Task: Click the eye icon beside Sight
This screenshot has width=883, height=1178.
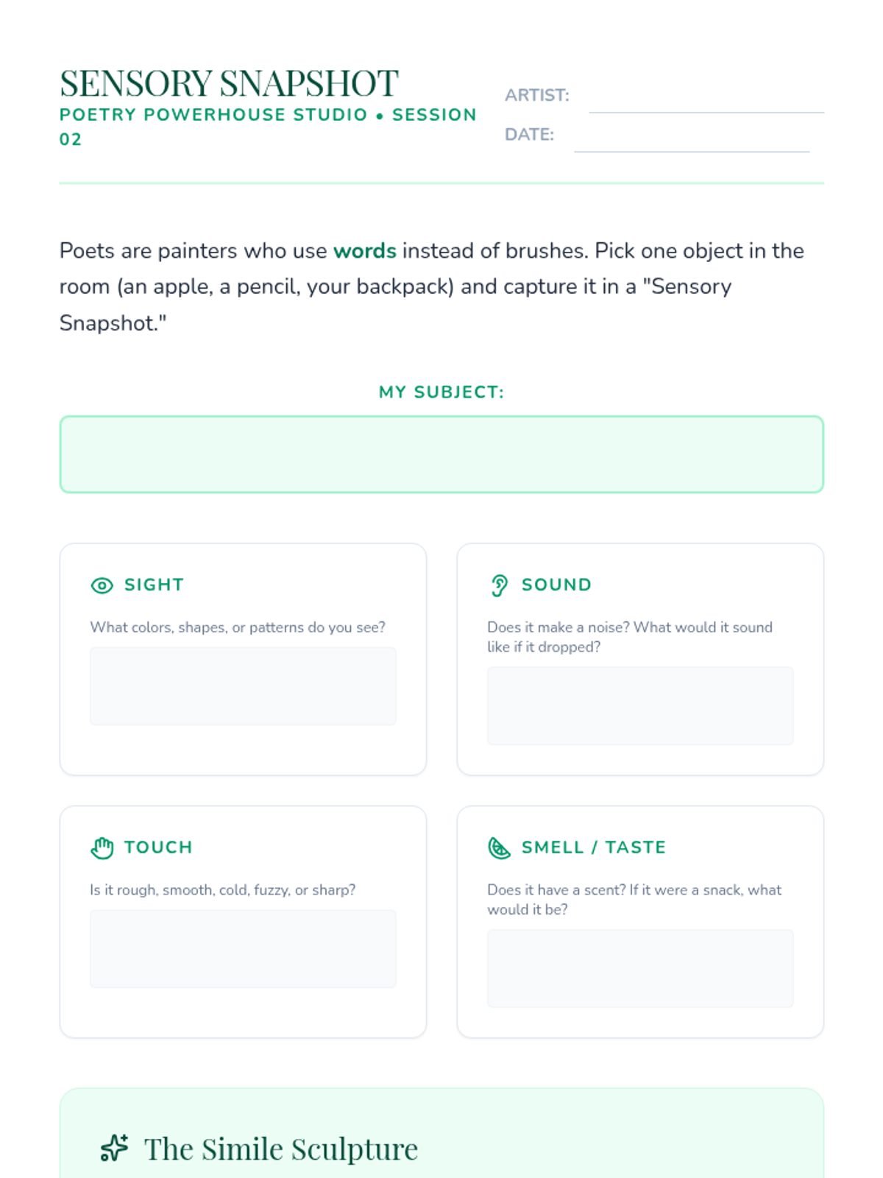Action: click(102, 585)
